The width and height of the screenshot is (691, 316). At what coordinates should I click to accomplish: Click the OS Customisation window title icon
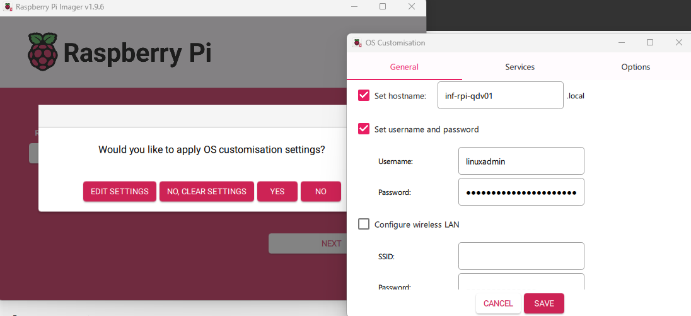click(x=356, y=43)
